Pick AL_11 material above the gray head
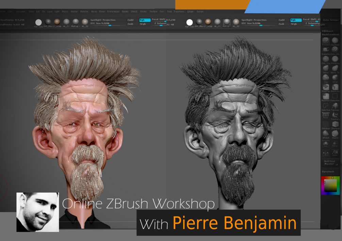The image size is (342, 241). pyautogui.click(x=217, y=22)
